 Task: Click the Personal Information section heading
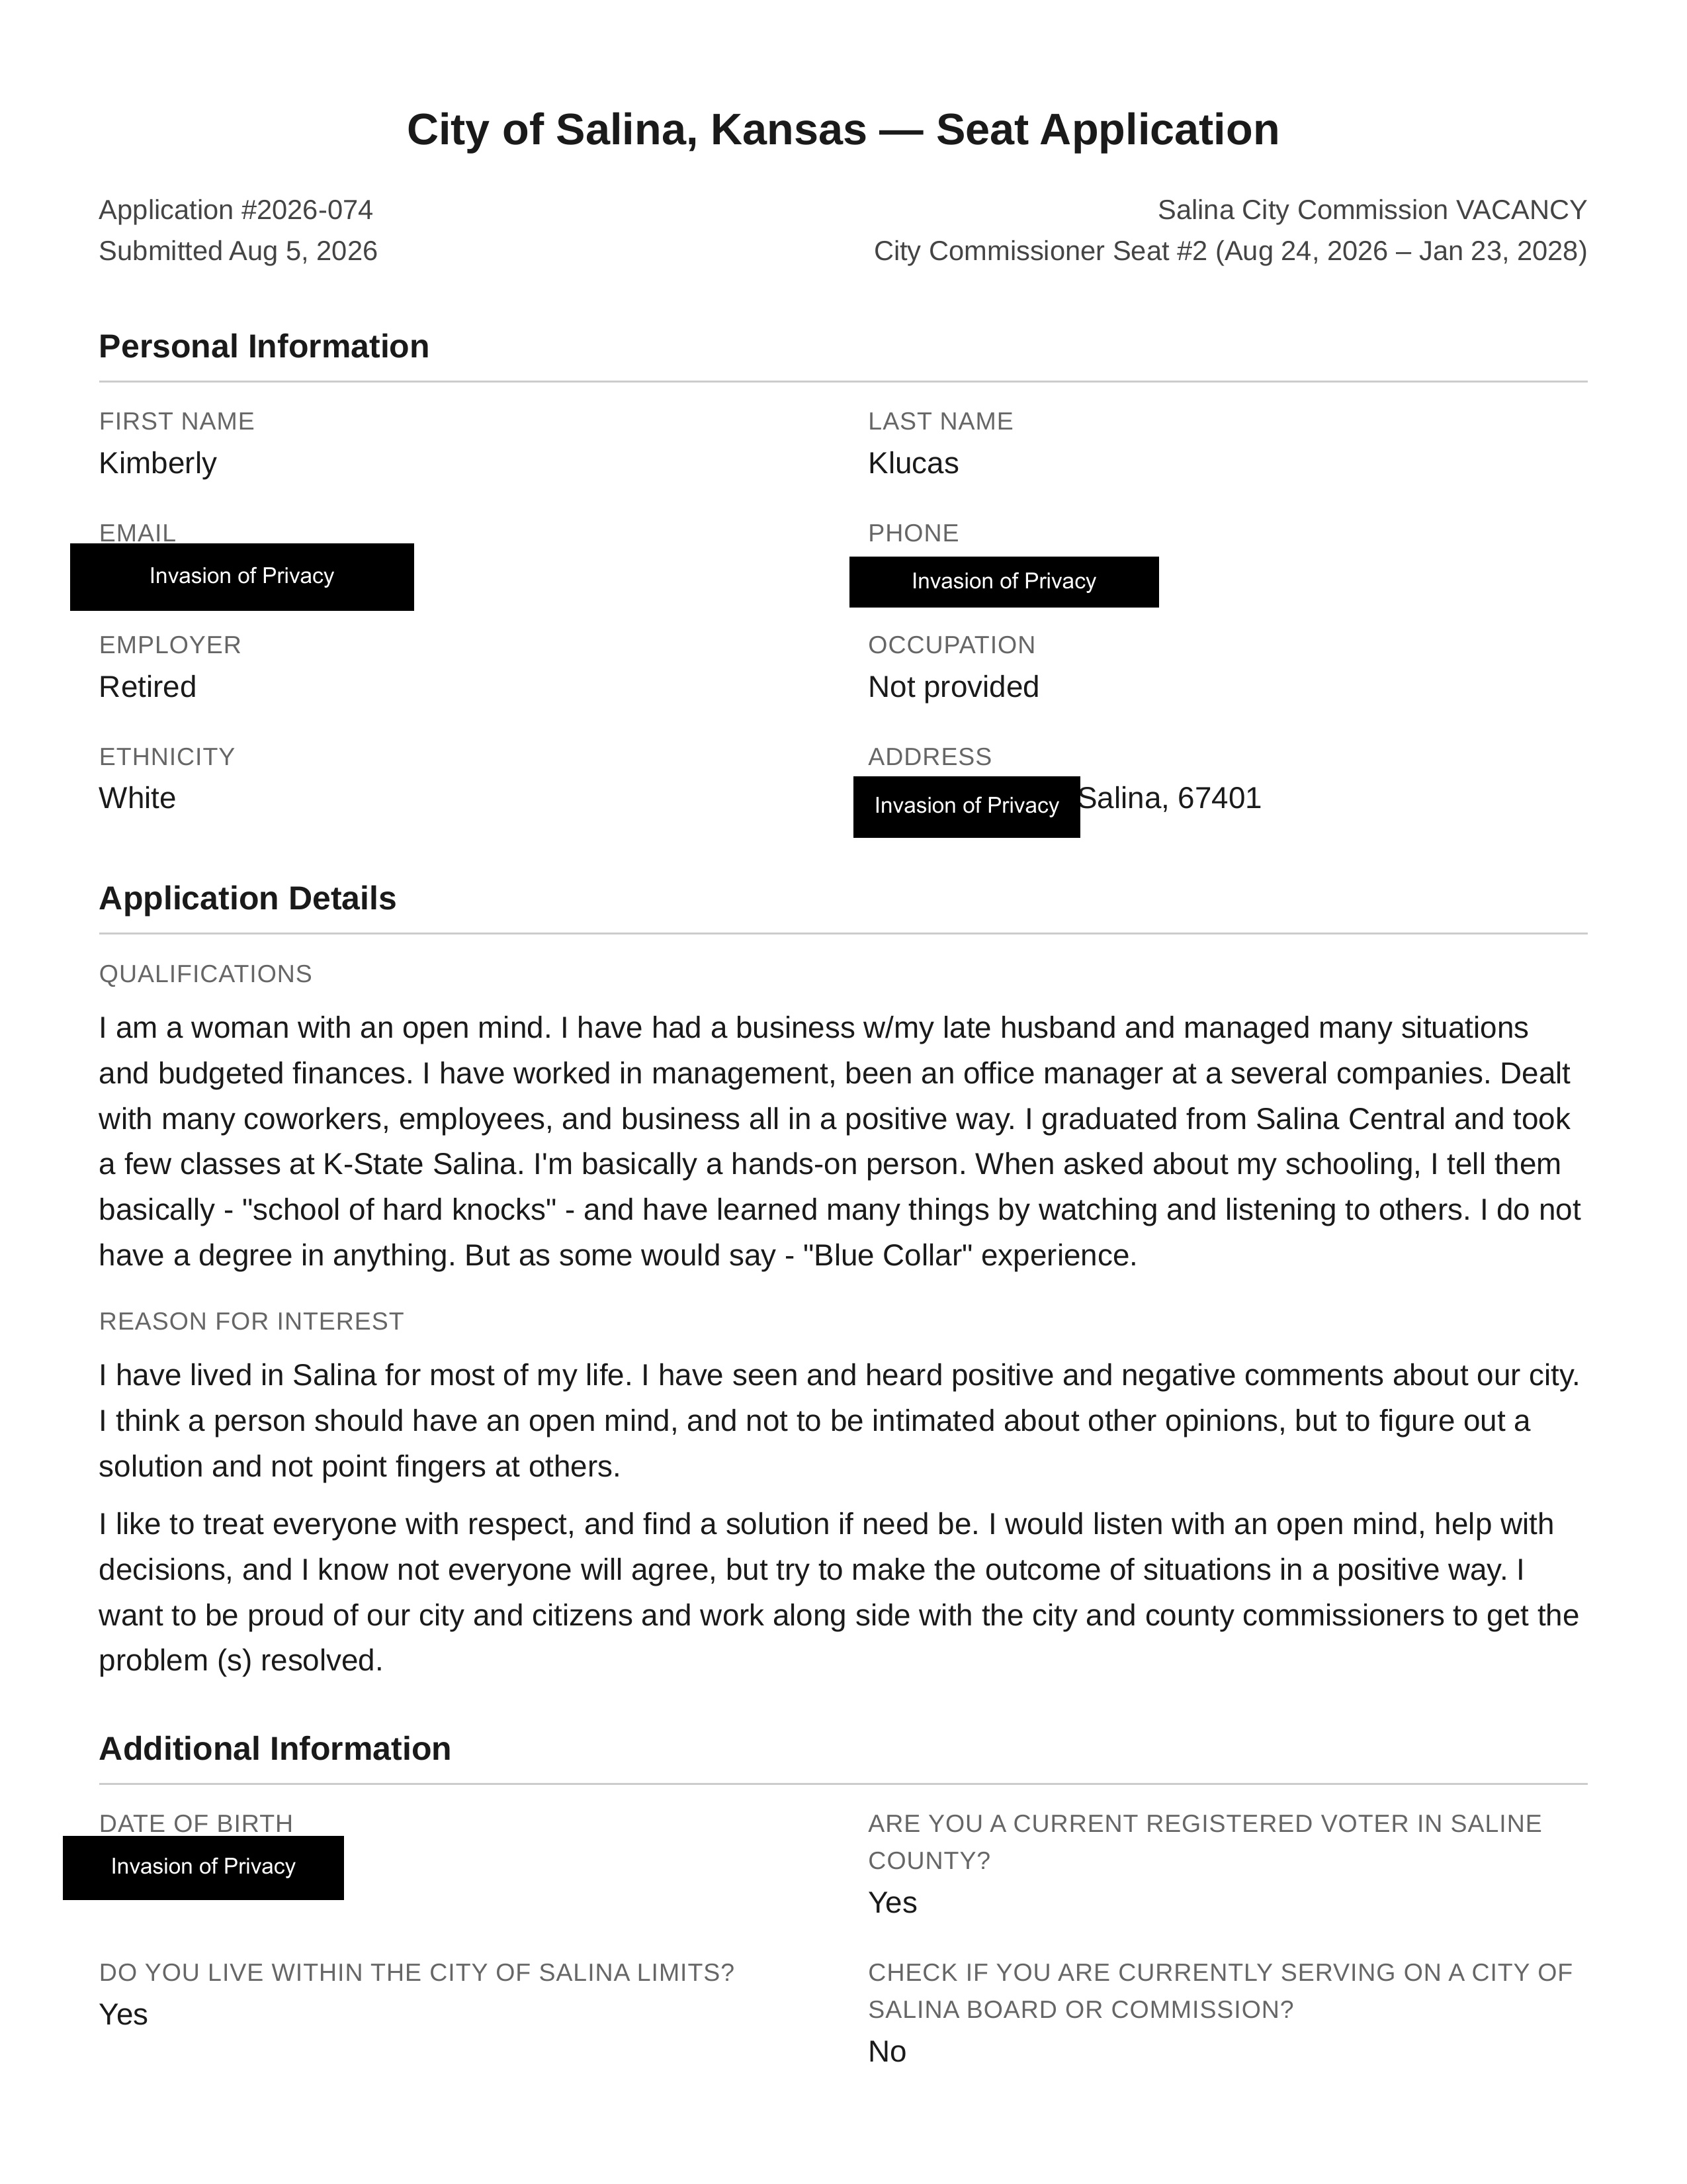(264, 346)
